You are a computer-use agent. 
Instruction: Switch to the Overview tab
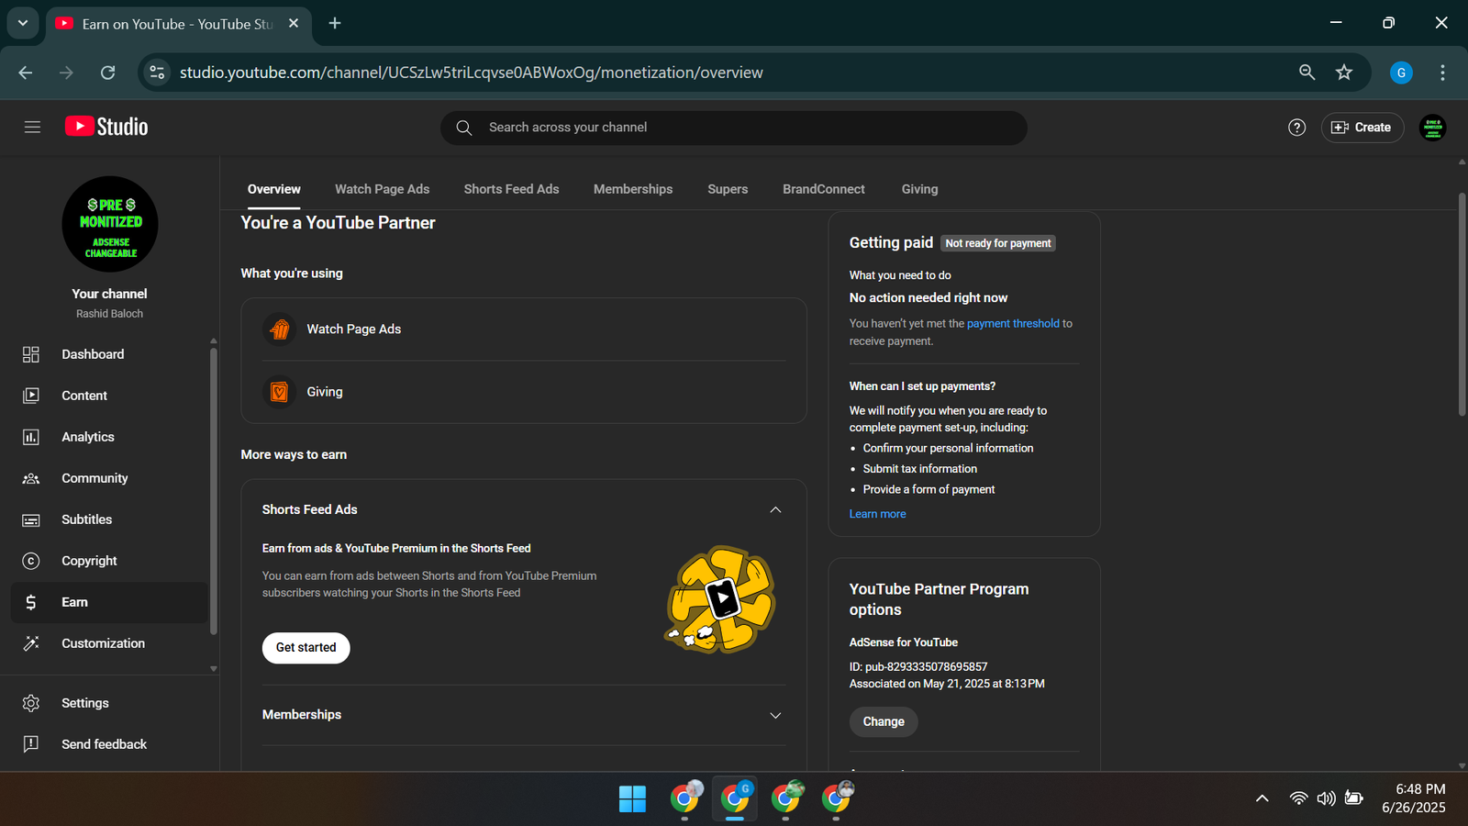(x=274, y=189)
